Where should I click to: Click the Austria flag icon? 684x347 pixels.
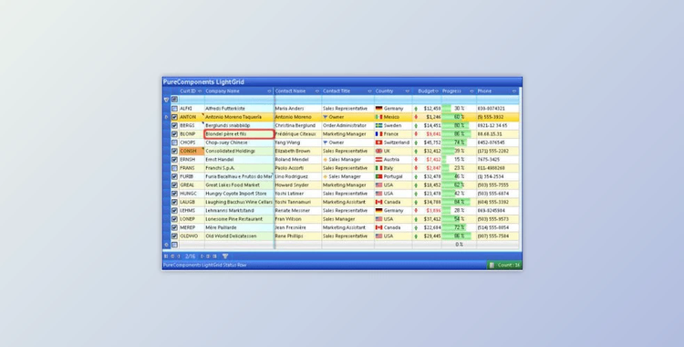point(378,160)
